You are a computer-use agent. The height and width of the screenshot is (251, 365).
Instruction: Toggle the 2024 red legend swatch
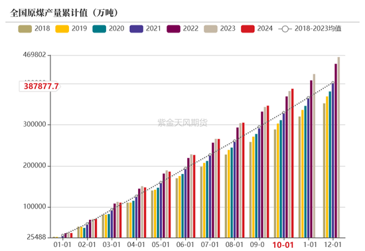248,29
